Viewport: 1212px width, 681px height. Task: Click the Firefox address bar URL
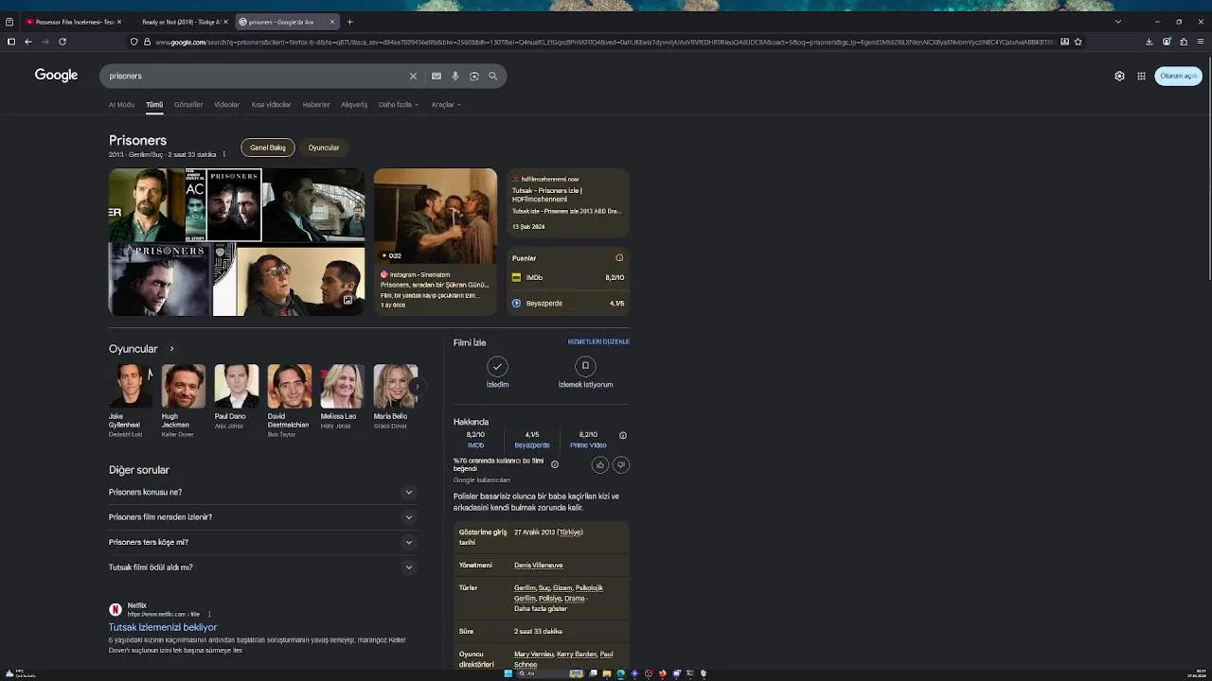click(x=606, y=42)
